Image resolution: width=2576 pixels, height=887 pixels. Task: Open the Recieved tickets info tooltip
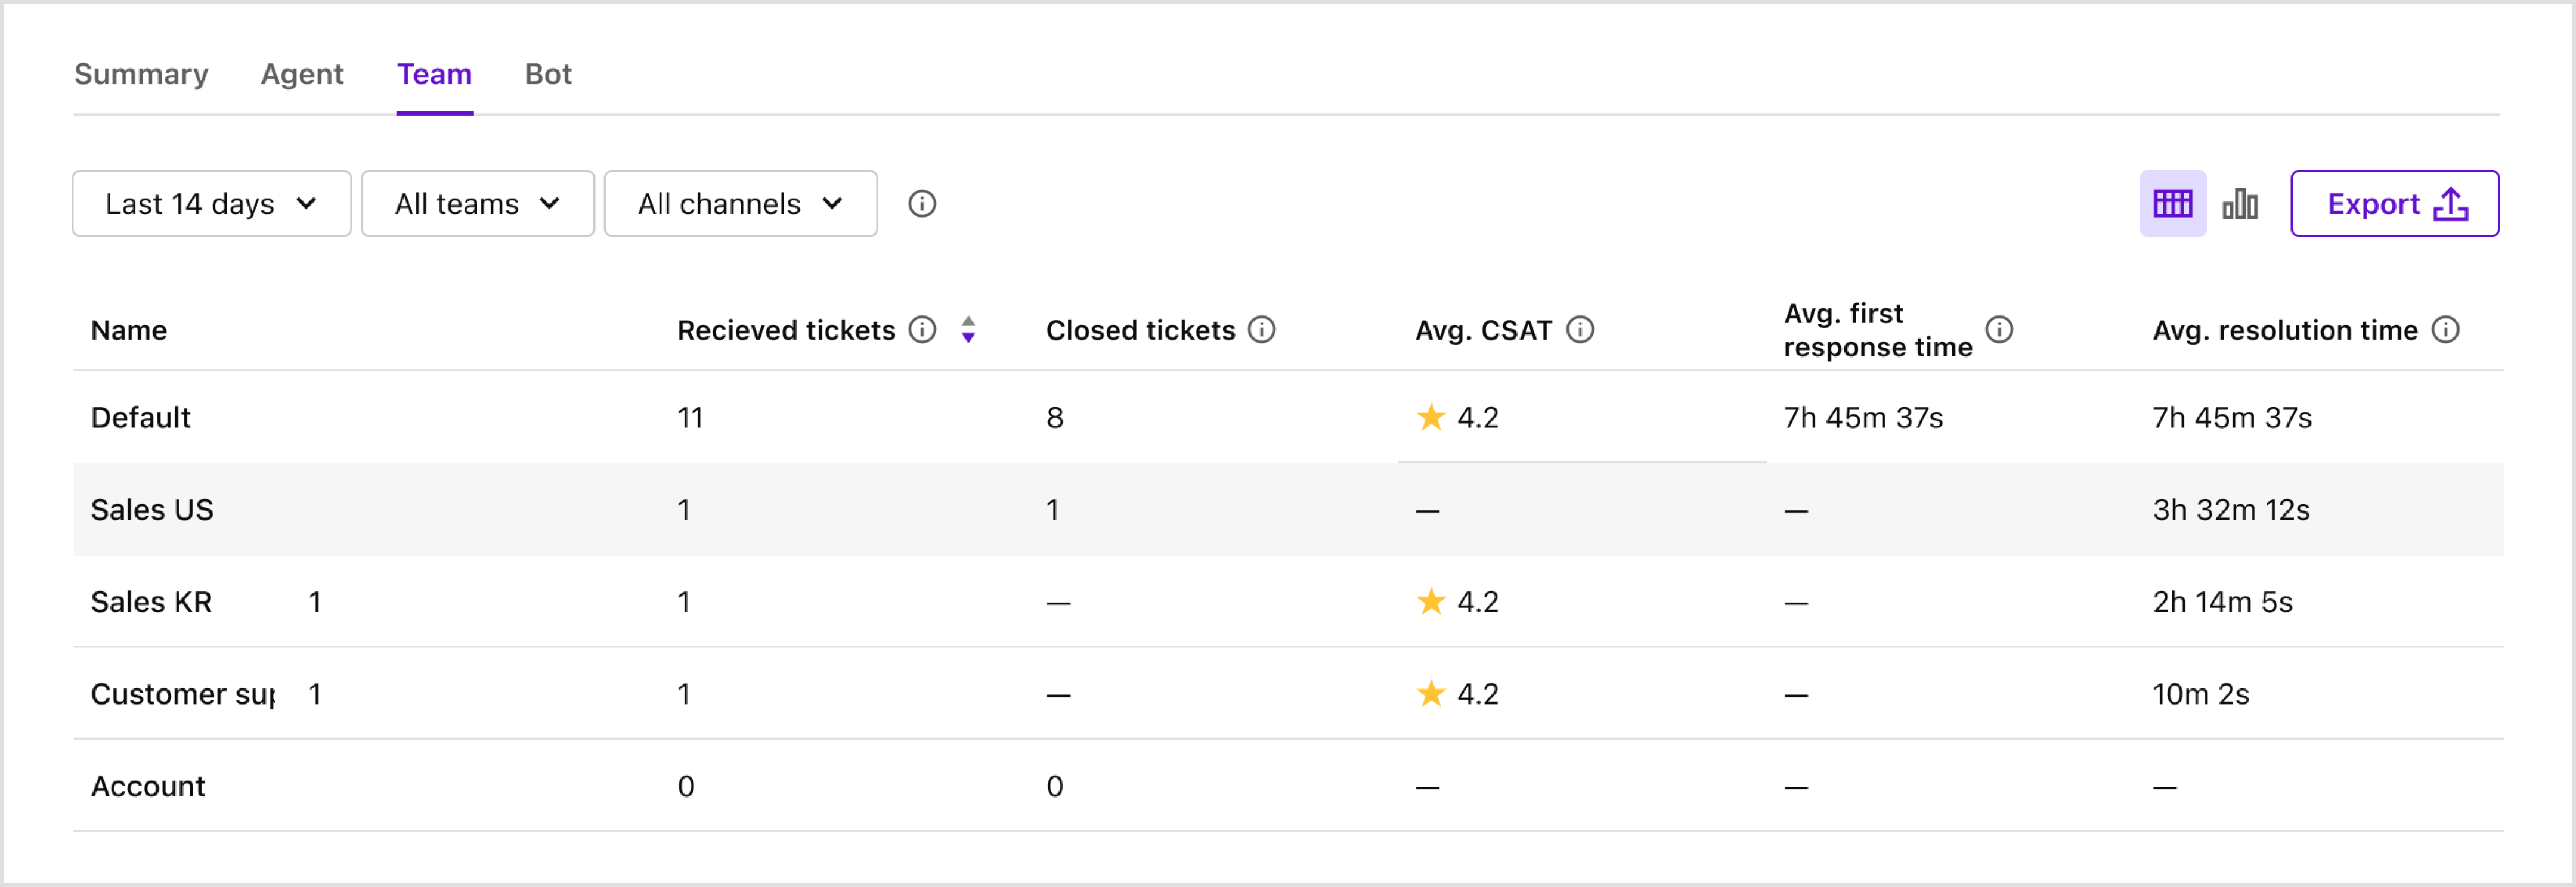point(923,329)
